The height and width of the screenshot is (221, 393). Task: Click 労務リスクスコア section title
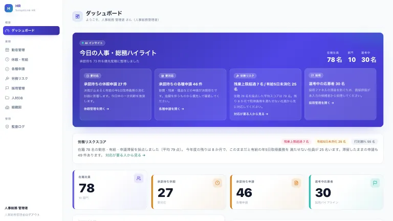pyautogui.click(x=92, y=142)
